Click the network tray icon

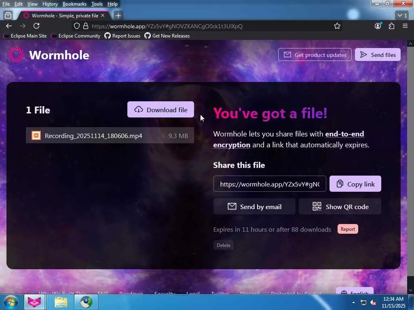[x=363, y=303]
